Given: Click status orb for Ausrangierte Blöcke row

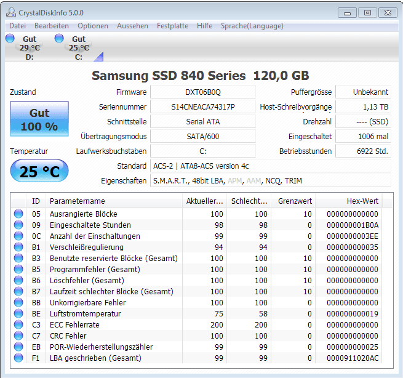Looking at the screenshot, I should click(x=18, y=214).
